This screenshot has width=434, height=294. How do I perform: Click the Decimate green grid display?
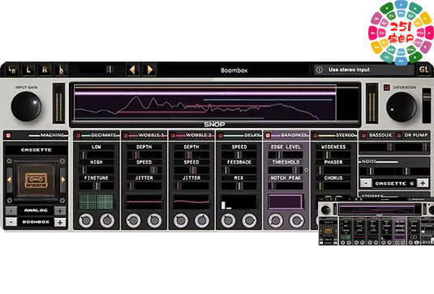click(x=97, y=202)
